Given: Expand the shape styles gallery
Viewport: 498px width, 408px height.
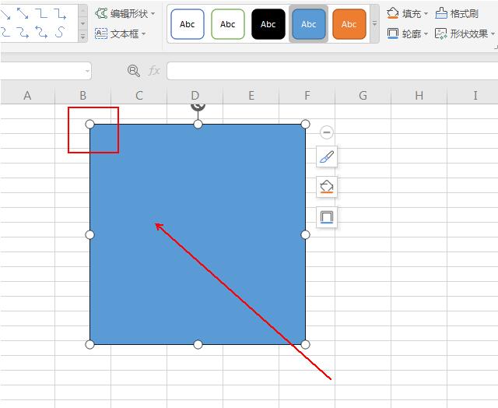Looking at the screenshot, I should click(x=375, y=24).
